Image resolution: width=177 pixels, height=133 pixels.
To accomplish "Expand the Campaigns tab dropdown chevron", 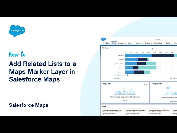I will click(125, 43).
